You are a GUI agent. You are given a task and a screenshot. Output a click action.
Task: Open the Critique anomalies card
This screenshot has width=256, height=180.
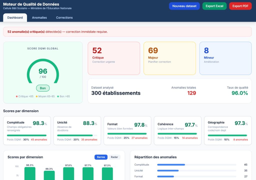[114, 58]
